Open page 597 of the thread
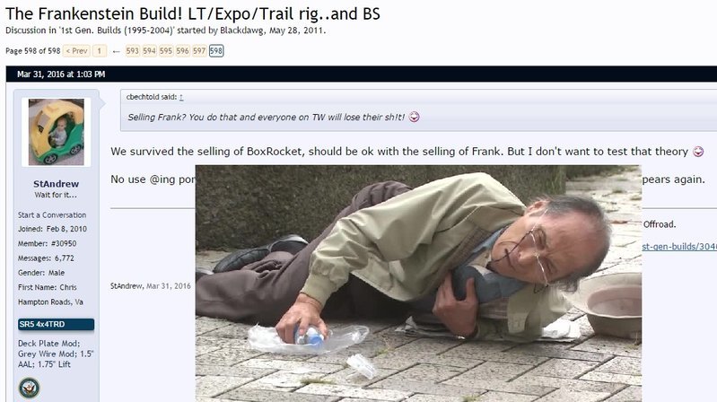 click(199, 51)
